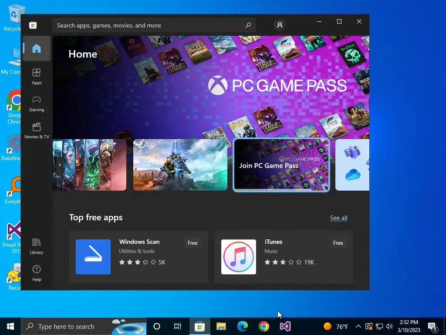
Task: Open the Library in sidebar
Action: coord(37,246)
